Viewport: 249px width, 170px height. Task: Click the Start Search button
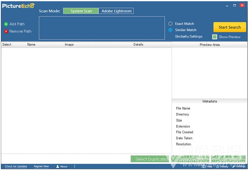[230, 27]
